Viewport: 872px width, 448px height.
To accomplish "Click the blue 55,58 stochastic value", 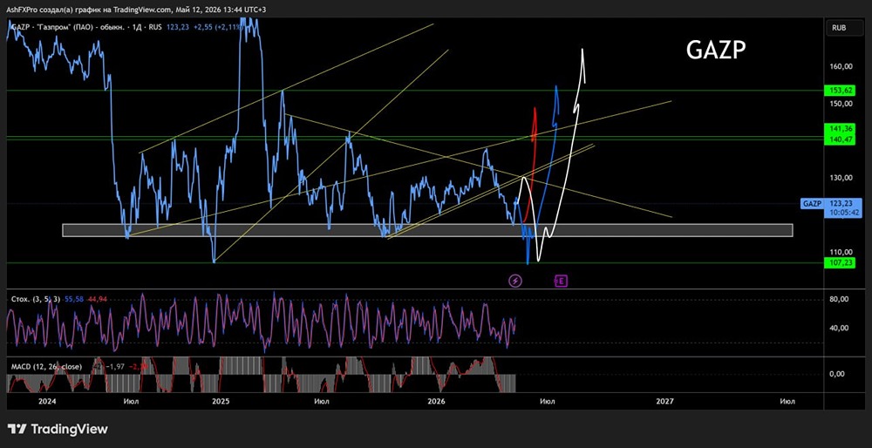I will (73, 300).
